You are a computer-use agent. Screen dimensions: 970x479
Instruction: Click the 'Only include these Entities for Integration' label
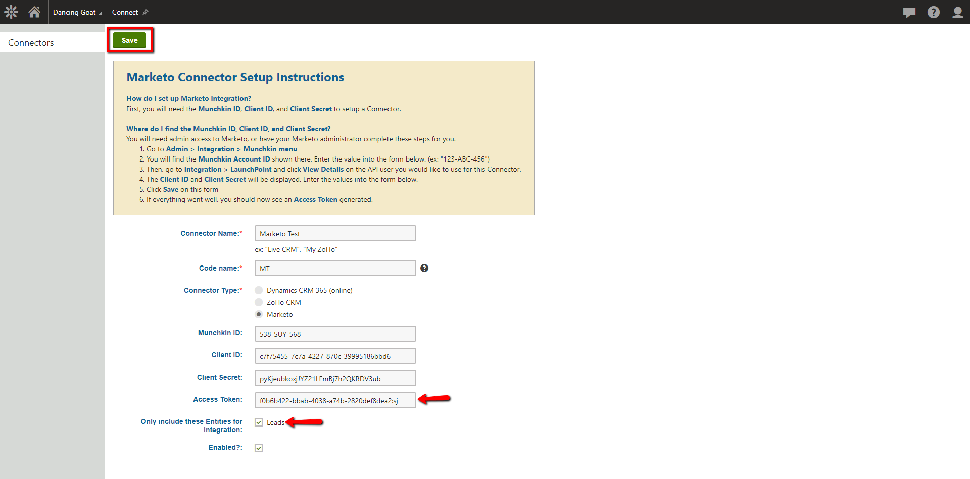[x=191, y=425]
